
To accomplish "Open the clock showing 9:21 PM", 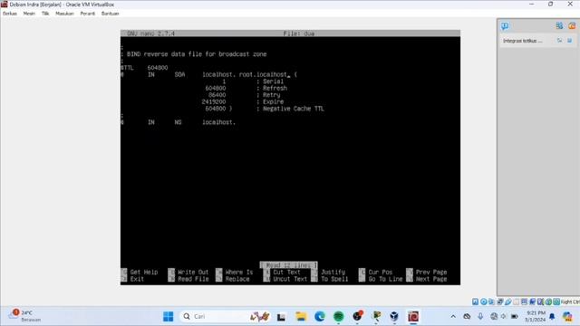I will pyautogui.click(x=535, y=316).
